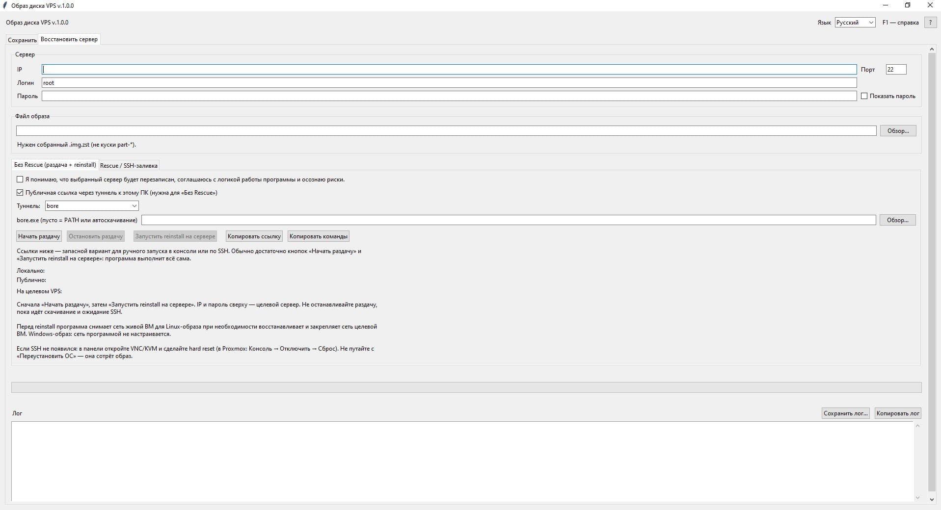
Task: Click Копировать команды button
Action: (x=319, y=236)
